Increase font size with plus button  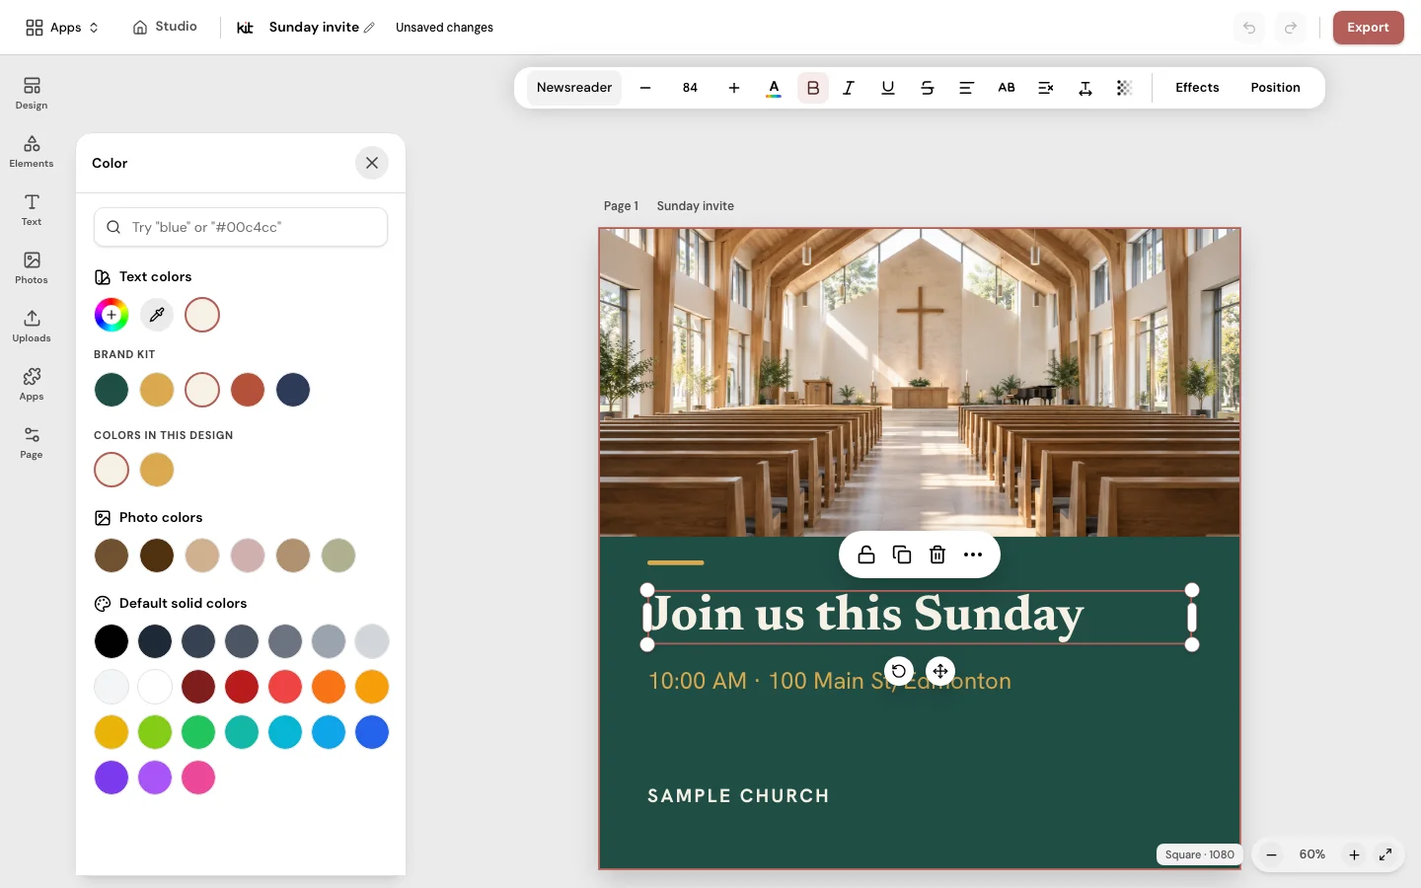tap(734, 88)
